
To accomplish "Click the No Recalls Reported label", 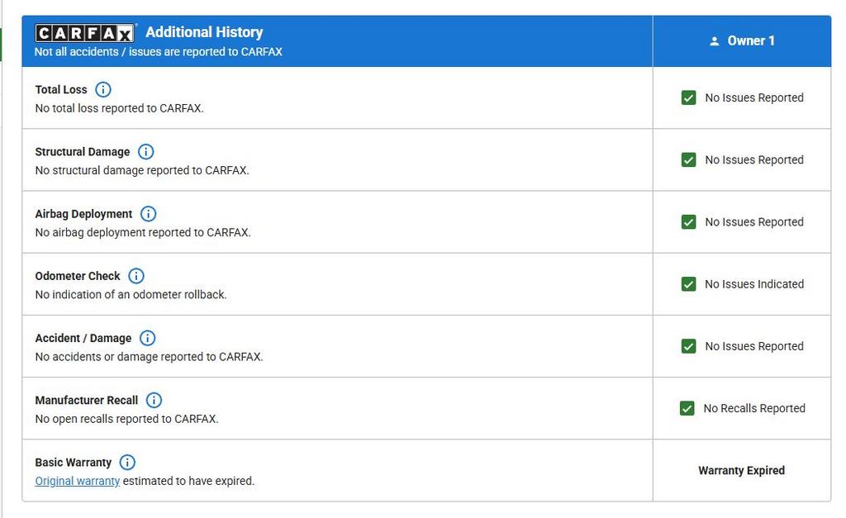I will (x=753, y=408).
